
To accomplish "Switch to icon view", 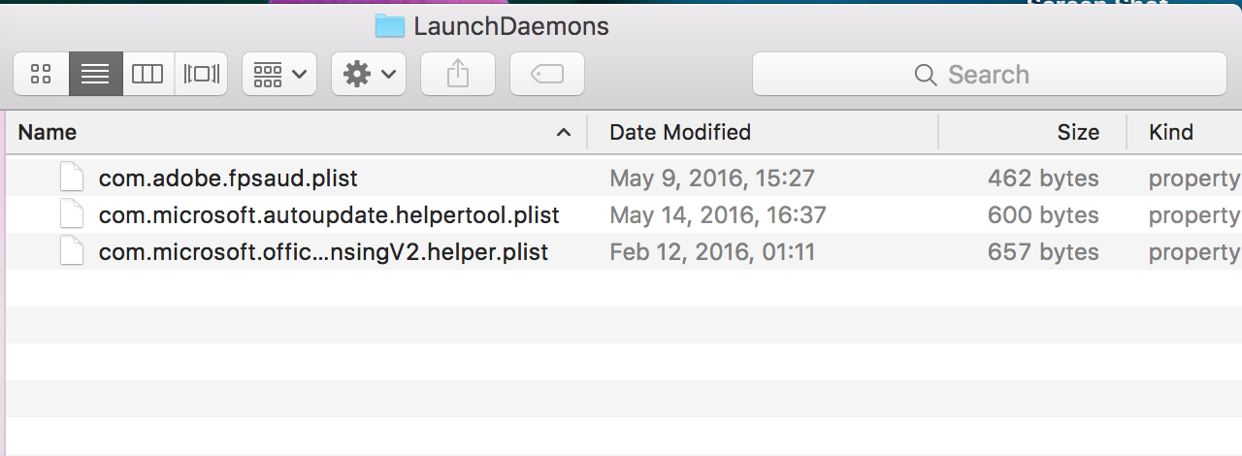I will (x=41, y=74).
